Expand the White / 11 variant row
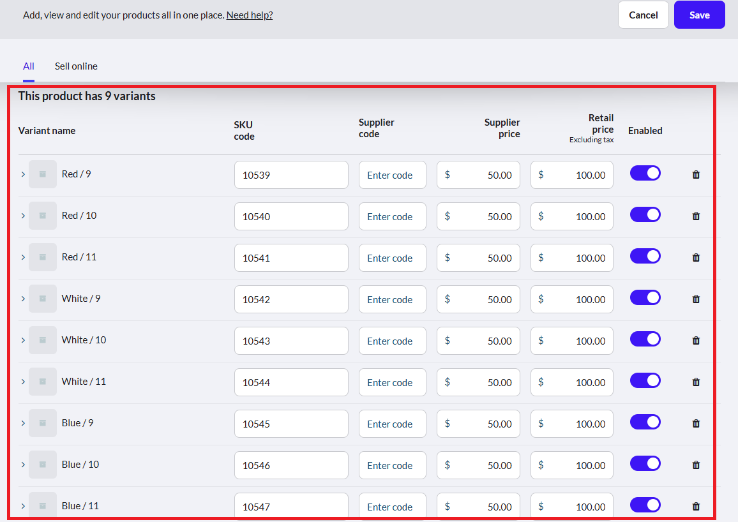 click(23, 382)
